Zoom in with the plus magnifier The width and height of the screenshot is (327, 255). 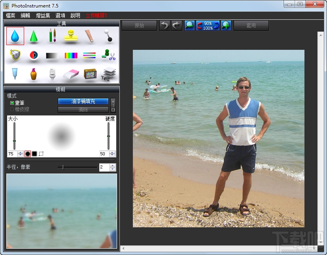(226, 25)
